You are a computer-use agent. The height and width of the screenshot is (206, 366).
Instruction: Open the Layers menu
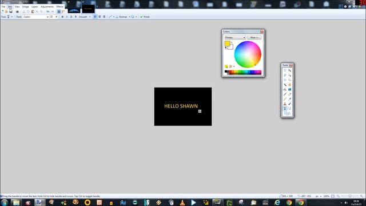pos(34,7)
